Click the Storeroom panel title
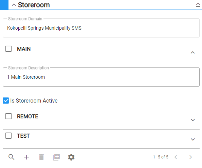202x168 pixels. [34, 5]
